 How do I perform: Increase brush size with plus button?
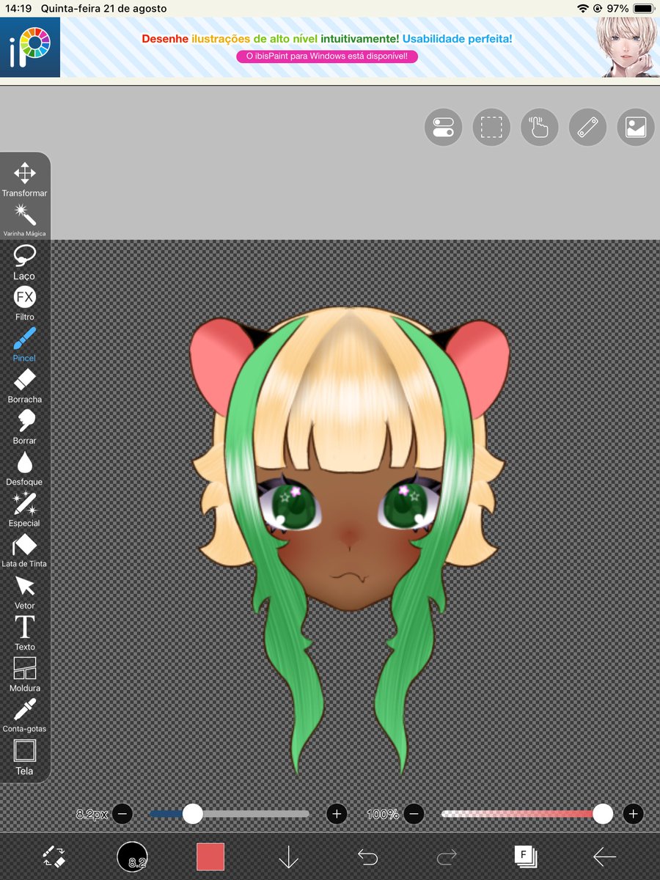[337, 813]
